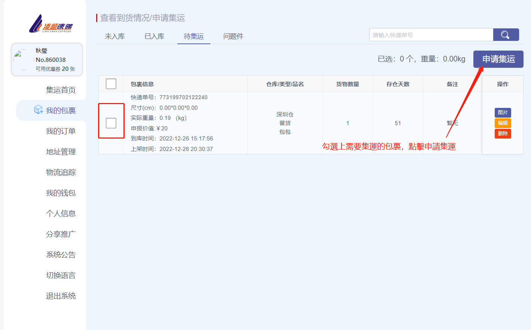Click the 申报价值 ¥20 line

[x=149, y=128]
